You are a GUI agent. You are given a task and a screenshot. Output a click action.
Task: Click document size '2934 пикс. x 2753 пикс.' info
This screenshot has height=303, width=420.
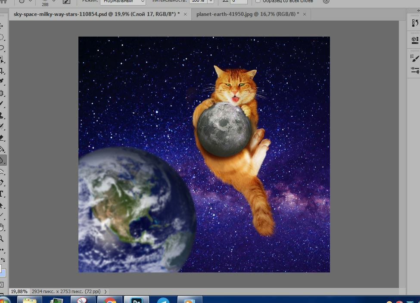pyautogui.click(x=66, y=291)
